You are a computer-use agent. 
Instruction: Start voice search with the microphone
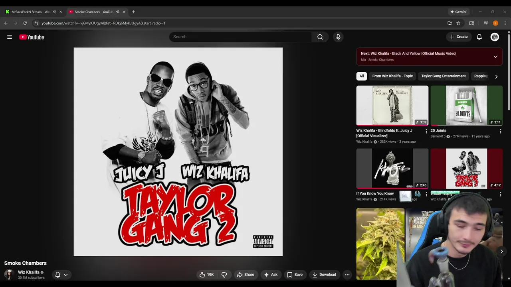click(x=338, y=37)
